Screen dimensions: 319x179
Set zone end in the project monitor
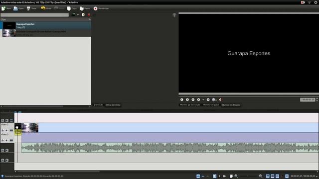(187, 99)
